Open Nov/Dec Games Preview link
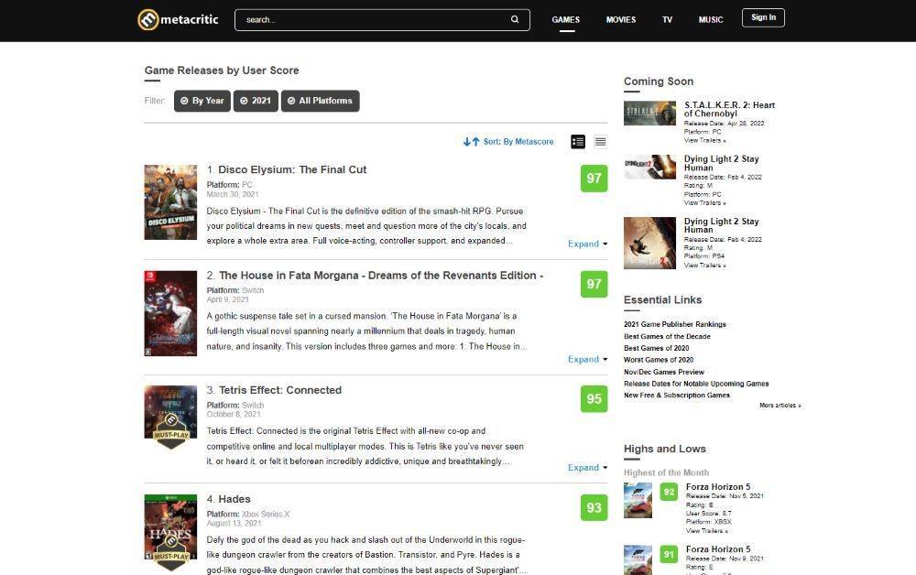The height and width of the screenshot is (575, 916). [663, 372]
